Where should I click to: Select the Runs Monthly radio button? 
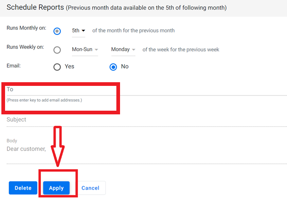pos(57,31)
